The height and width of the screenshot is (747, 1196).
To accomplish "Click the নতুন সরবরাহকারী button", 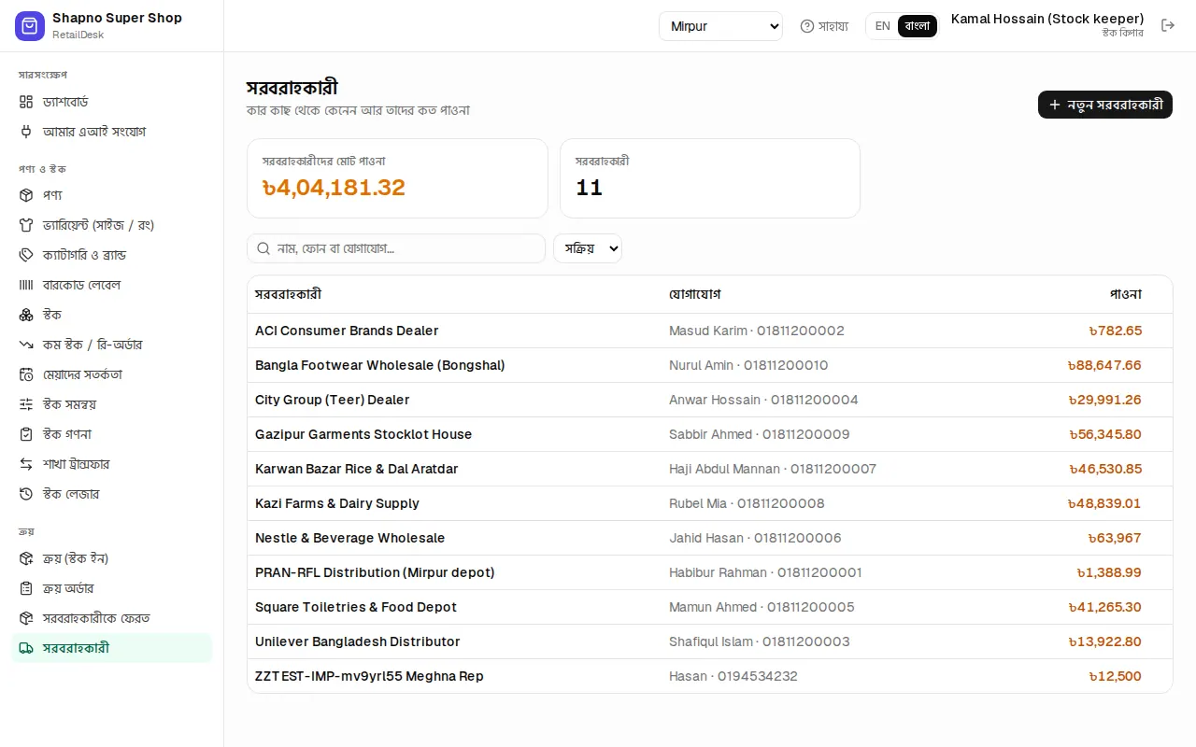I will [x=1105, y=105].
